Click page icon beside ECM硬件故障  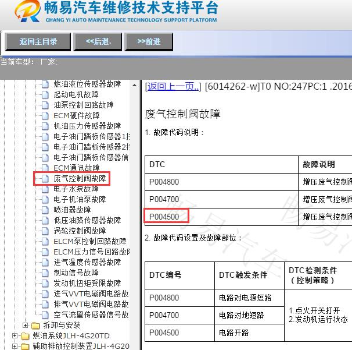(x=45, y=116)
